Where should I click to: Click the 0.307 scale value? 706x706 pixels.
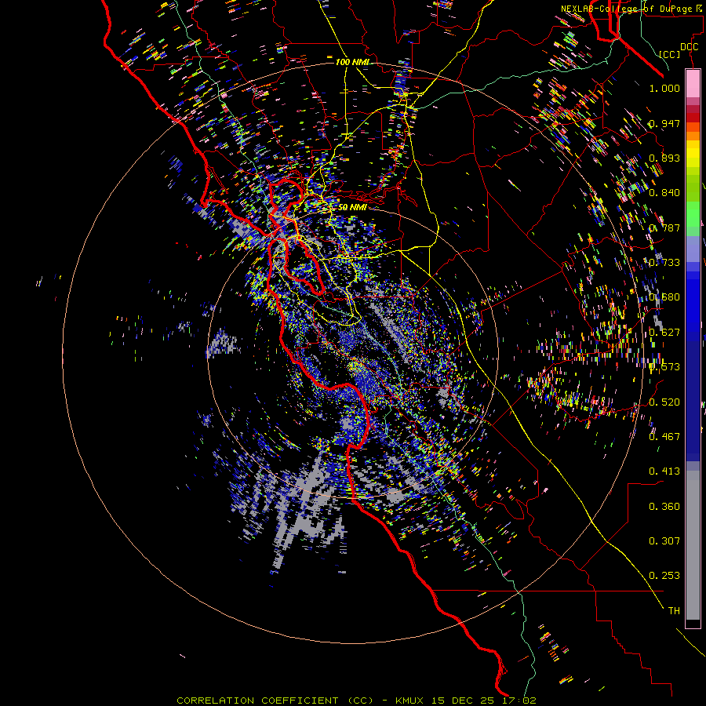[664, 541]
